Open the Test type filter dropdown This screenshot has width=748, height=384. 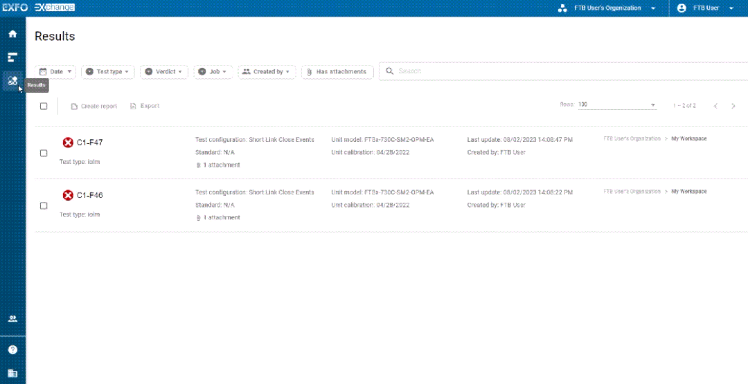pyautogui.click(x=108, y=71)
